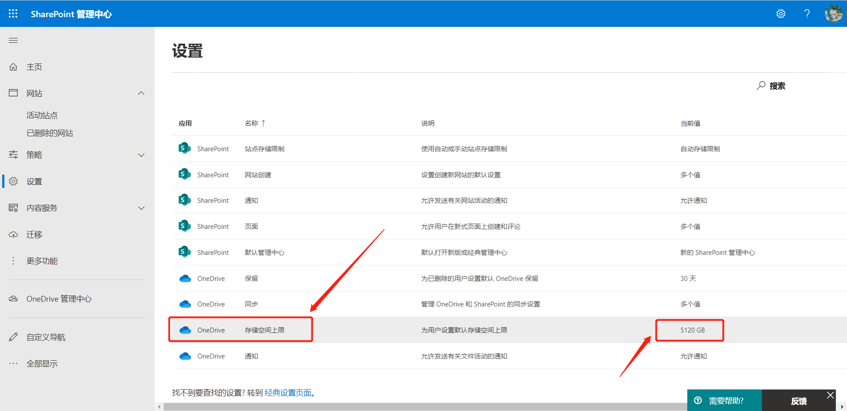Click the 自定义导航 pencil icon
The width and height of the screenshot is (847, 411).
[13, 337]
